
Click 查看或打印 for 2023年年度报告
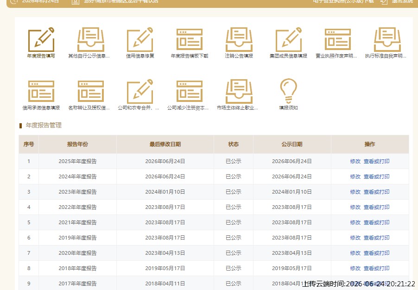[376, 192]
